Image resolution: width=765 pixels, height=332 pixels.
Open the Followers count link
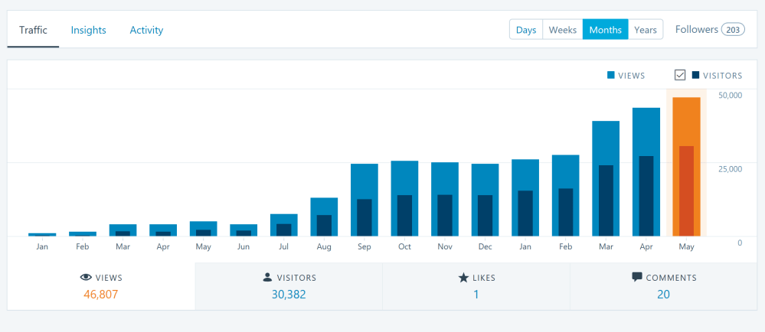click(x=710, y=30)
